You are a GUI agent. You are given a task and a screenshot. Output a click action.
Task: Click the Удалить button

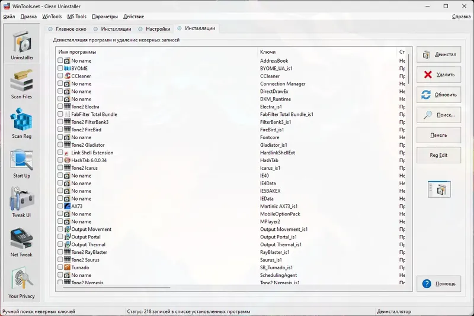point(439,75)
